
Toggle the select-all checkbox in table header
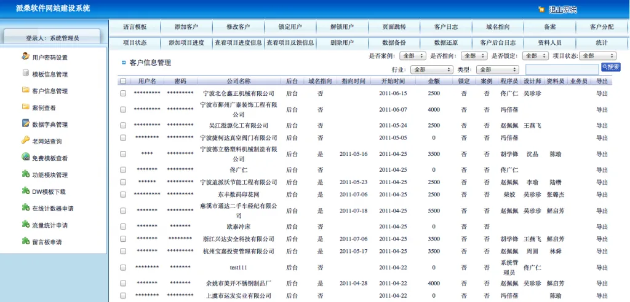click(123, 82)
